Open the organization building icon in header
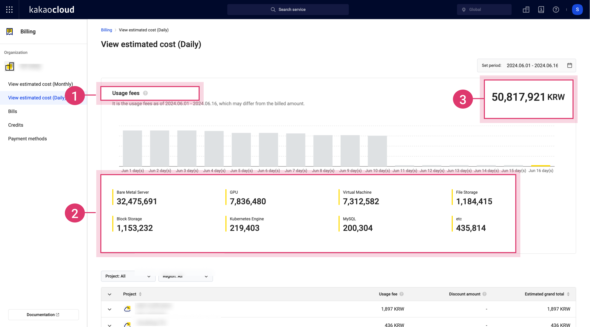Image resolution: width=590 pixels, height=327 pixels. tap(526, 10)
